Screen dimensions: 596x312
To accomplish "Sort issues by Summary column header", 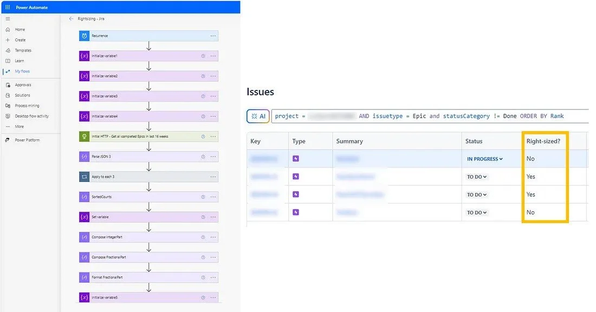I will [349, 141].
